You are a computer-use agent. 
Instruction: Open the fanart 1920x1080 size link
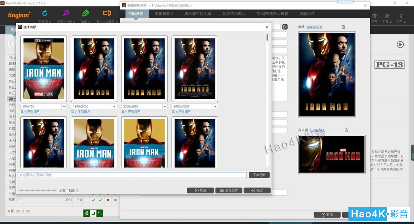point(317,130)
